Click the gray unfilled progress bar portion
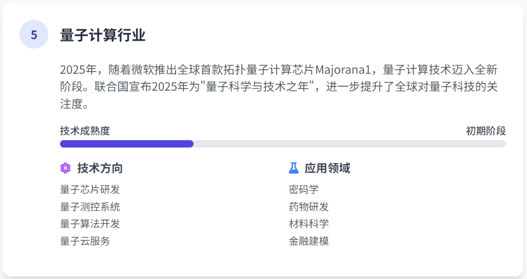Image resolution: width=527 pixels, height=279 pixels. pyautogui.click(x=349, y=144)
